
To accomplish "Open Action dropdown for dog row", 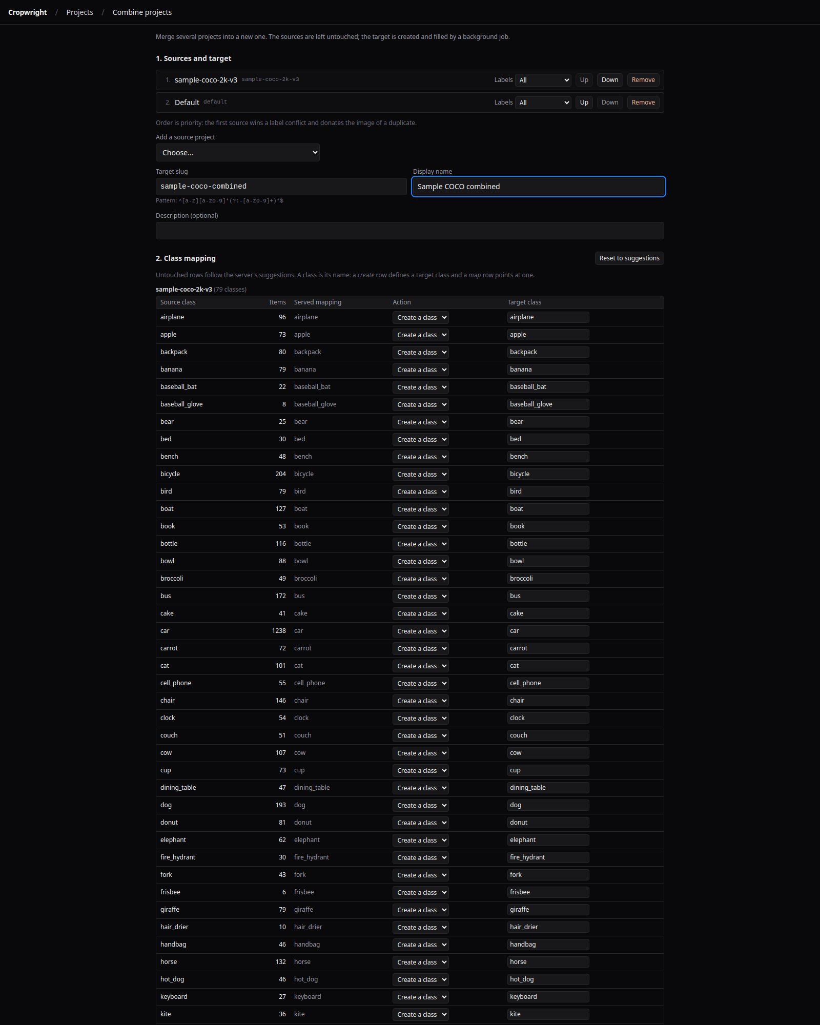I will click(421, 806).
